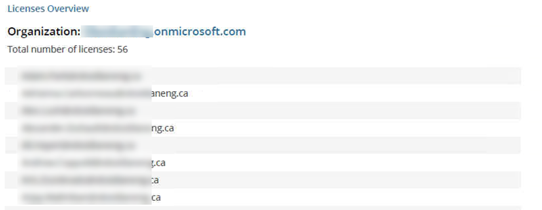
Task: Select the eighth email row in list
Action: tap(263, 197)
